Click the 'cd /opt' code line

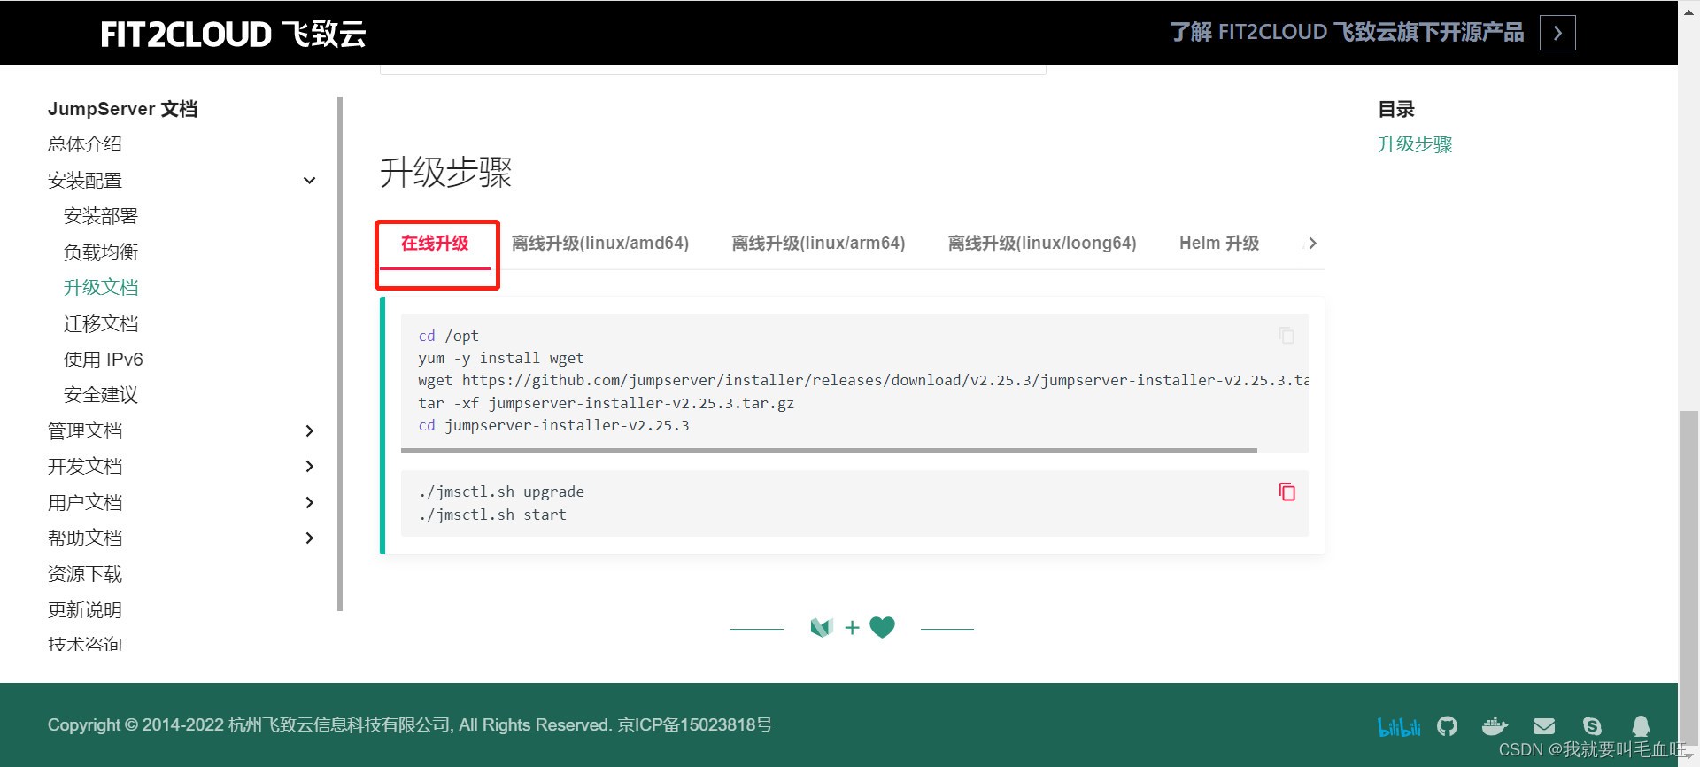pyautogui.click(x=448, y=336)
